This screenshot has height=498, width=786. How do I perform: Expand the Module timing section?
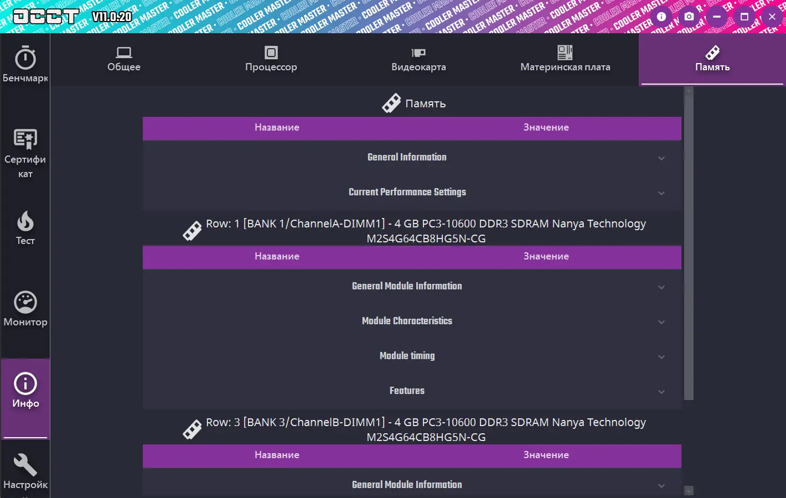pyautogui.click(x=412, y=356)
